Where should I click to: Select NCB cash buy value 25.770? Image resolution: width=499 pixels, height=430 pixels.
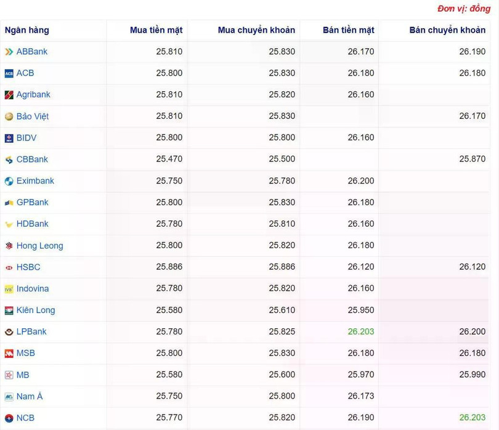click(169, 418)
